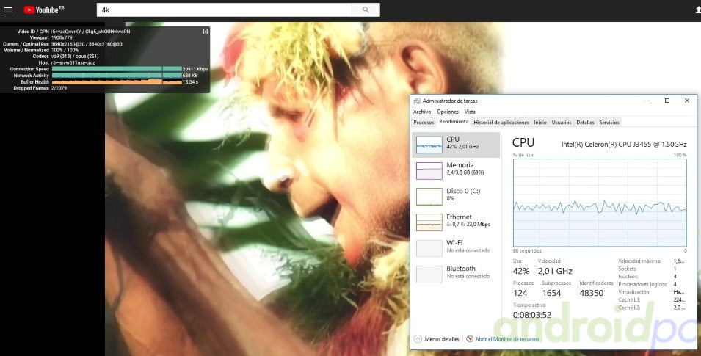Switch to the Procesos tab
701x356 pixels.
424,123
